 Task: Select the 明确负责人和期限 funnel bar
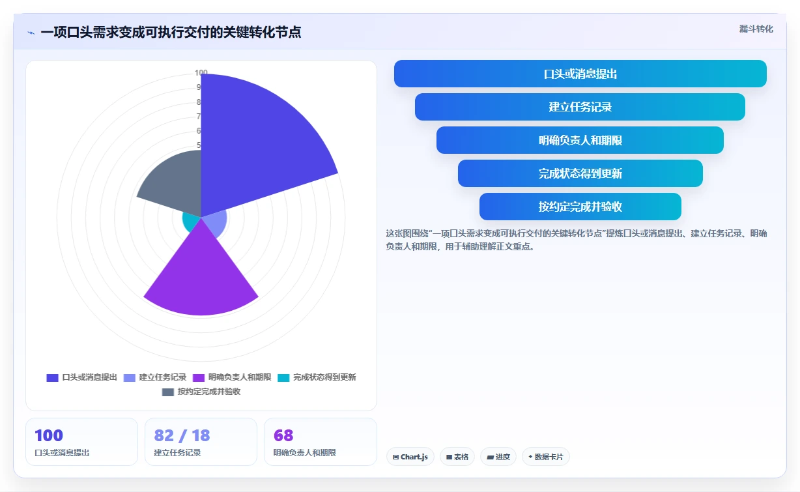tap(580, 140)
